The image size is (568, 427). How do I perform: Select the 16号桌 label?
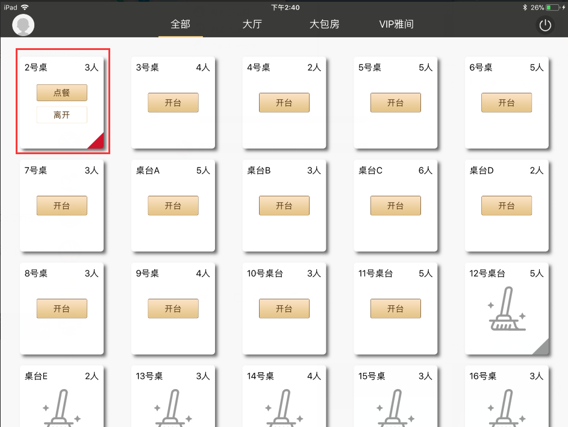click(x=483, y=376)
